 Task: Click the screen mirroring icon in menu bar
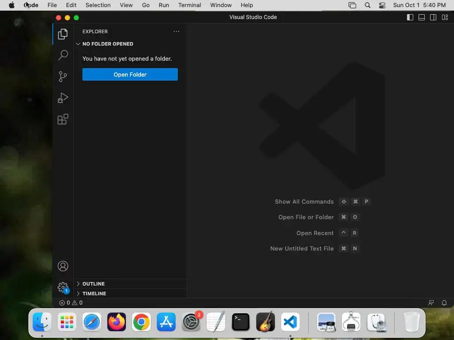pos(352,5)
